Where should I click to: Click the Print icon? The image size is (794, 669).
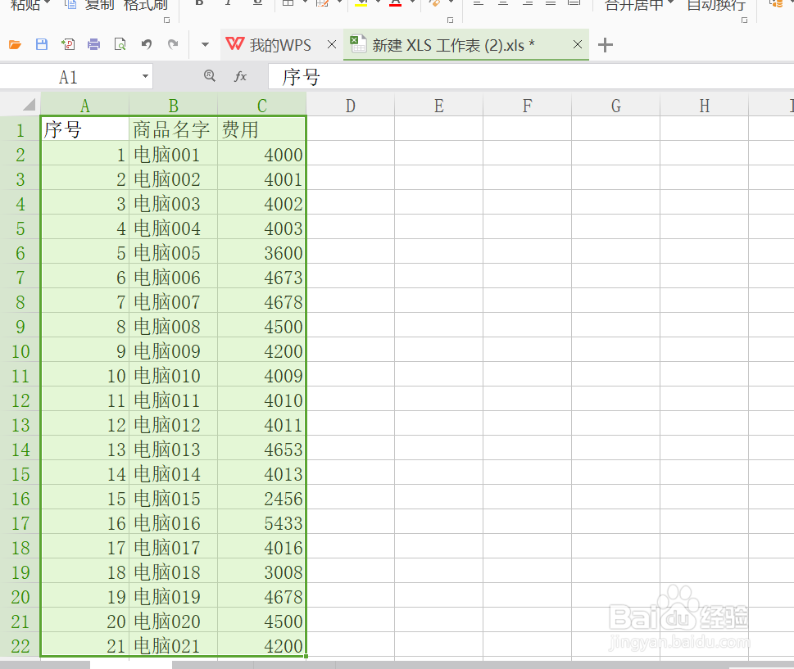[96, 45]
